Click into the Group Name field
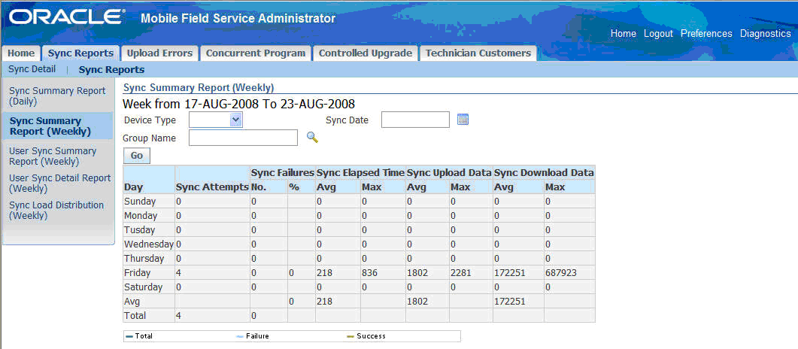 point(243,138)
